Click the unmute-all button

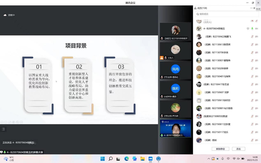click(221, 149)
